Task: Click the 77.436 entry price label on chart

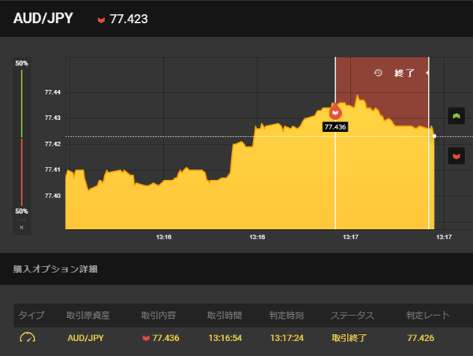Action: [335, 127]
